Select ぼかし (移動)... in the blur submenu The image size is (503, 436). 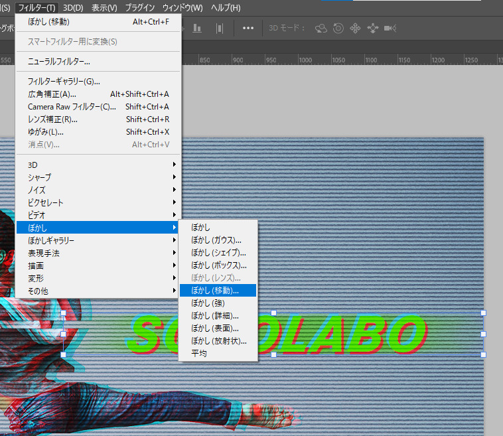[x=215, y=290]
